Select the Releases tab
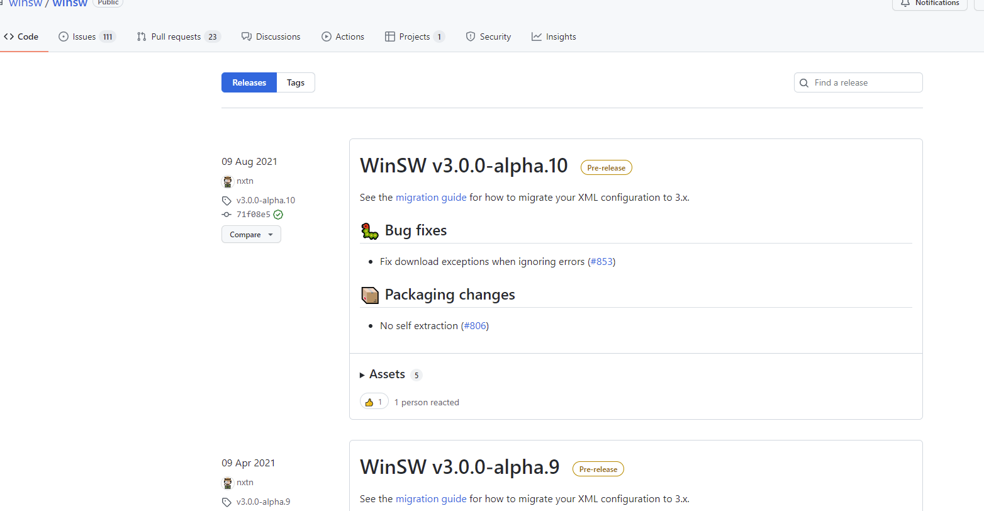This screenshot has width=984, height=511. (x=249, y=82)
